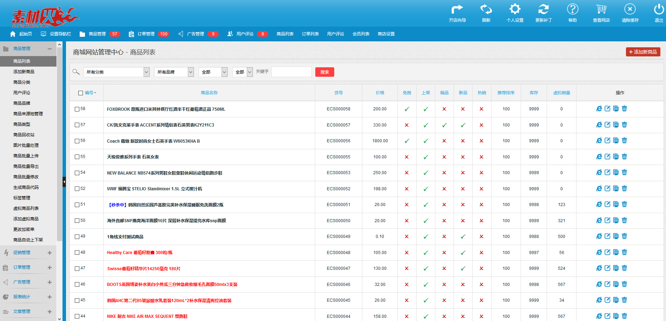
Task: Edit product 45 pencil icon
Action: [607, 300]
